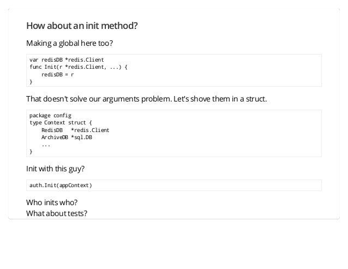This screenshot has width=348, height=269.
Task: Click the 'That doesn't solve our arguments problem' sentence
Action: [x=99, y=99]
